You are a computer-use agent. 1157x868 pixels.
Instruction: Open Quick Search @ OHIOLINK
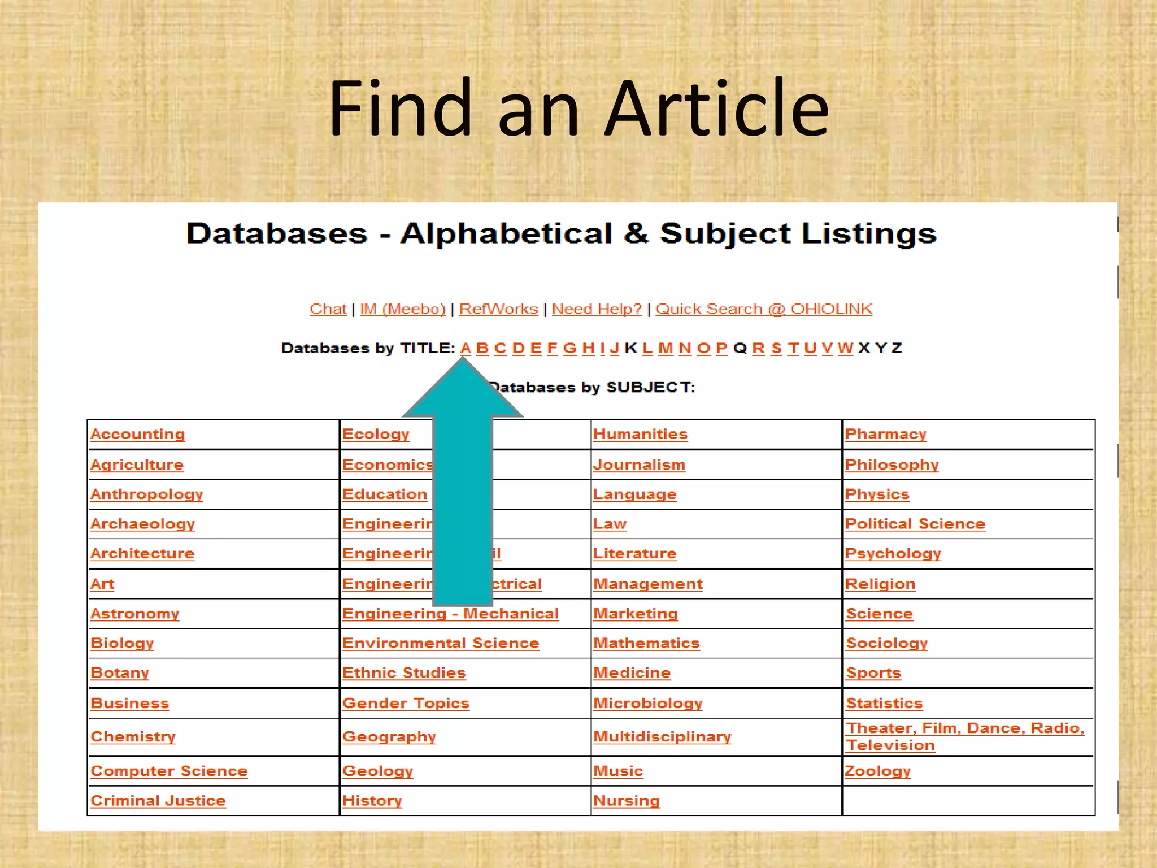click(x=764, y=309)
